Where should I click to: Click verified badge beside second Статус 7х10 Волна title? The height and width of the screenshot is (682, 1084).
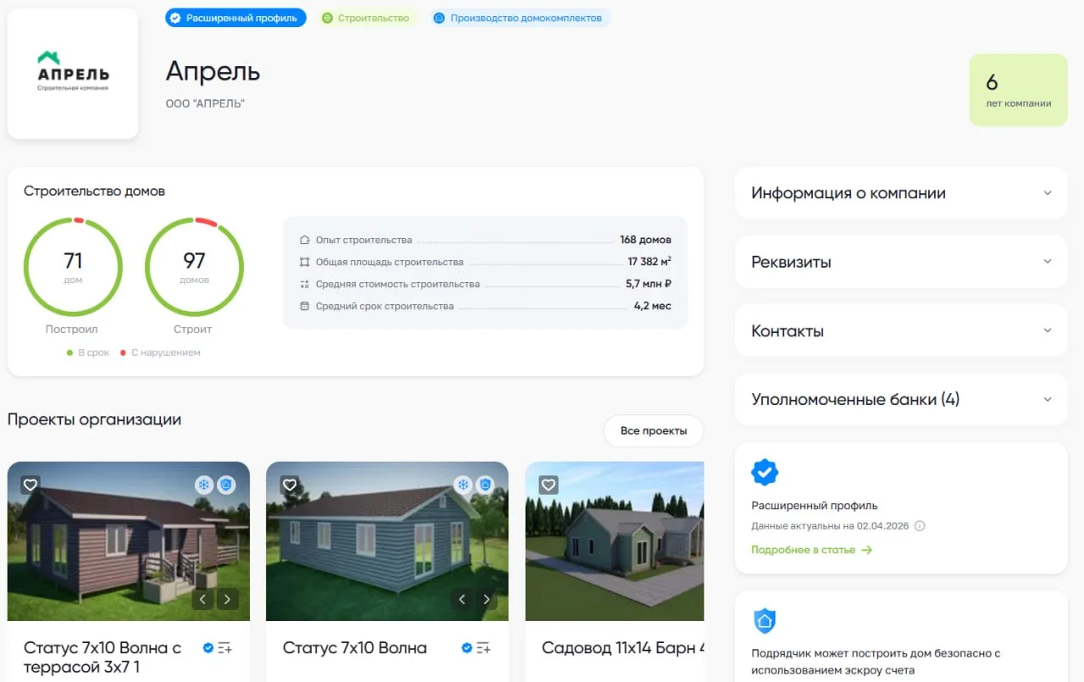[467, 648]
